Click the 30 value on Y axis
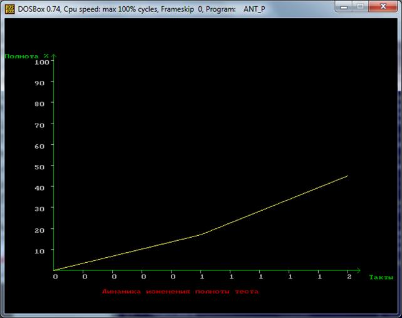 [39, 209]
